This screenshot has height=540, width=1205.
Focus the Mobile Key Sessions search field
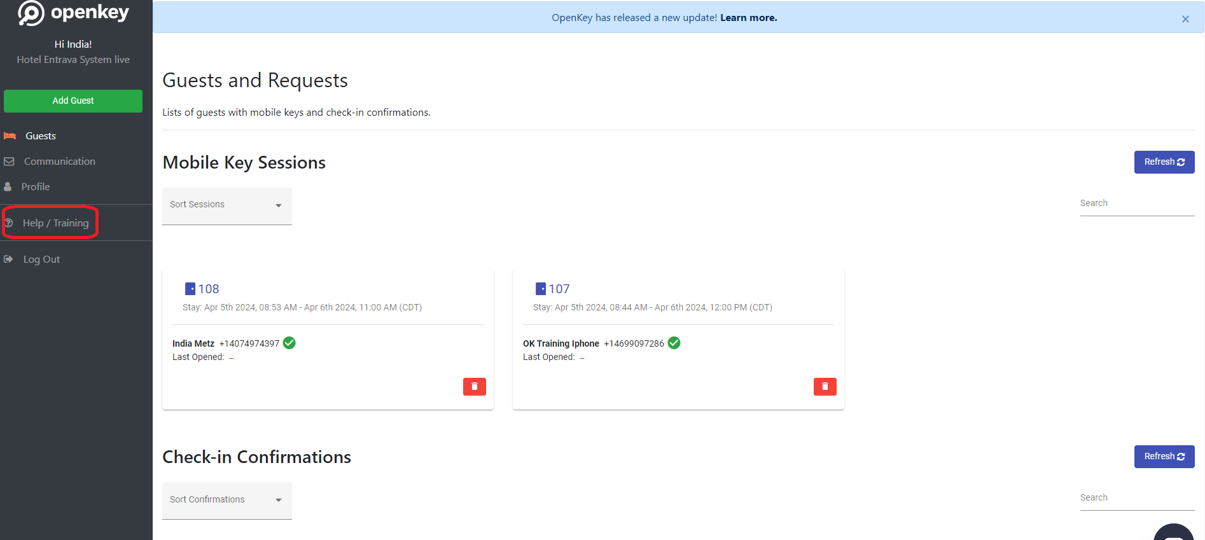point(1138,204)
